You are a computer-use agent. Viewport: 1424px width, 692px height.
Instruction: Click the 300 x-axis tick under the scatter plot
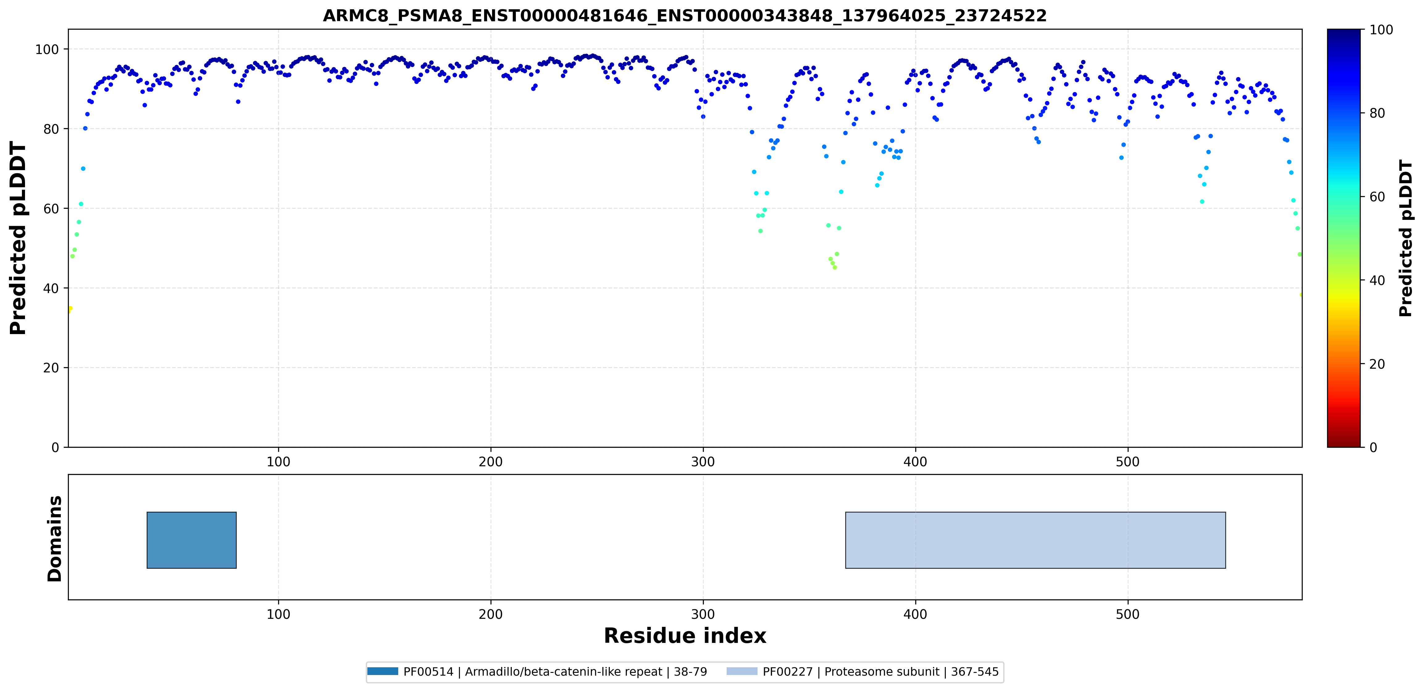pyautogui.click(x=703, y=462)
